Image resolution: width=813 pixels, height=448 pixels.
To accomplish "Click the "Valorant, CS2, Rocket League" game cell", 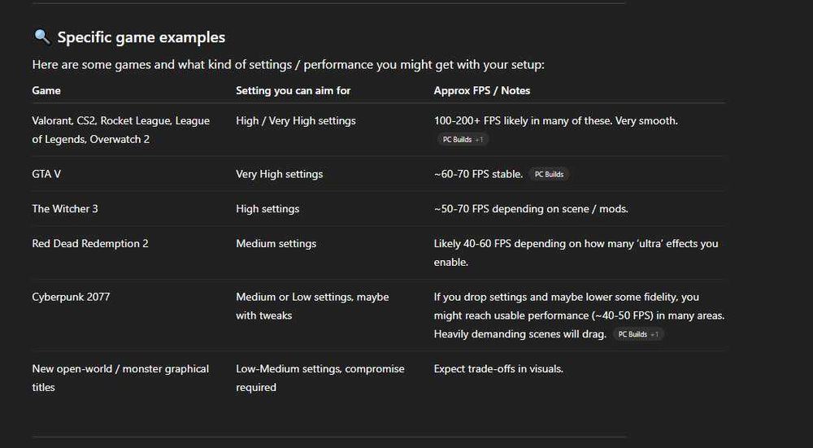I will 120,130.
